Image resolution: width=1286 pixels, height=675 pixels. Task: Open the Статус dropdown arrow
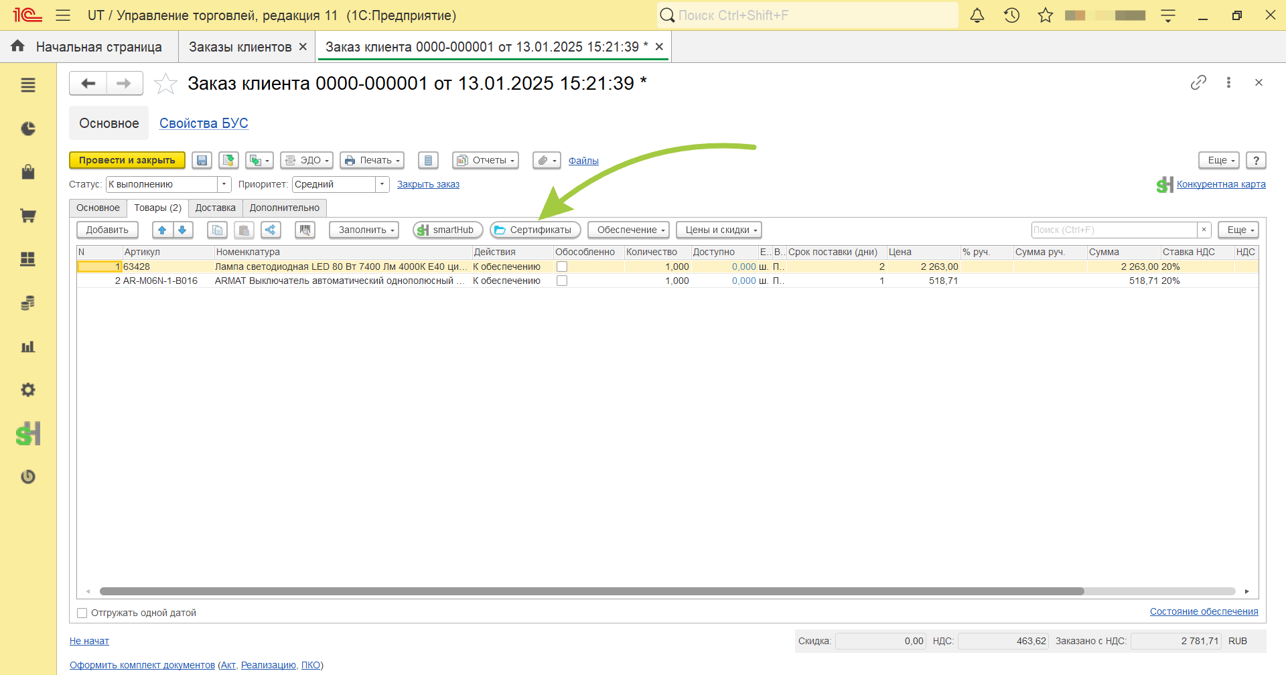click(x=224, y=184)
